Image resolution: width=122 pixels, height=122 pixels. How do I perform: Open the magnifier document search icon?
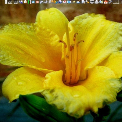[x=83, y=2]
